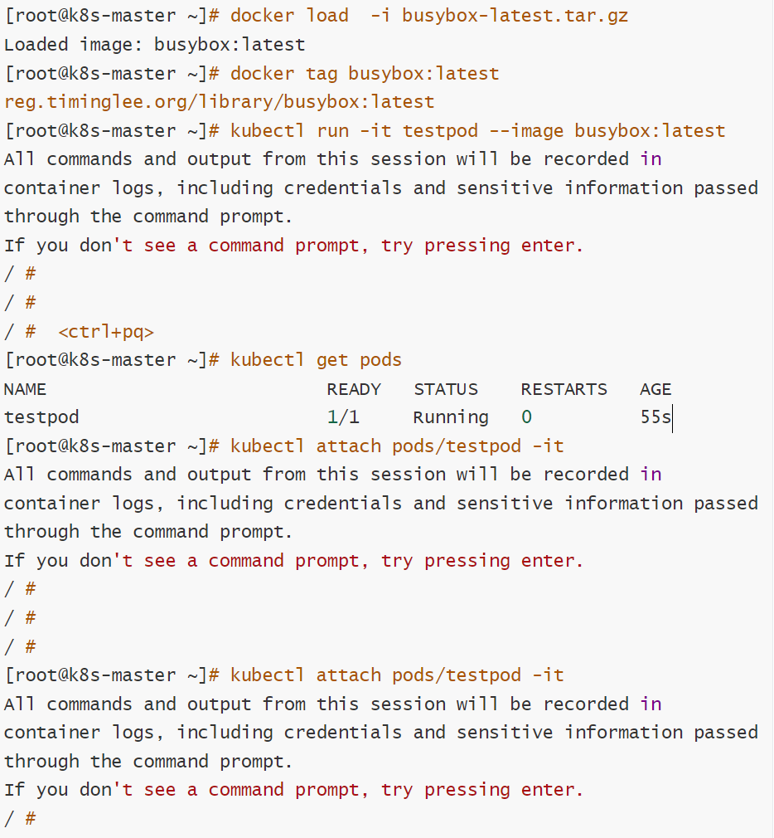Click the 55s age value
774x838 pixels.
click(x=655, y=417)
